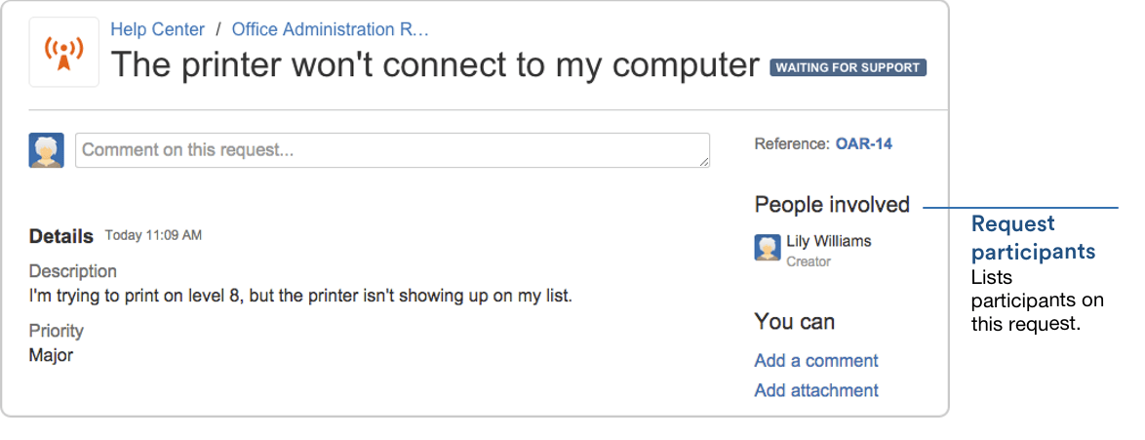1145x440 pixels.
Task: Click the Add attachment link
Action: coord(816,390)
